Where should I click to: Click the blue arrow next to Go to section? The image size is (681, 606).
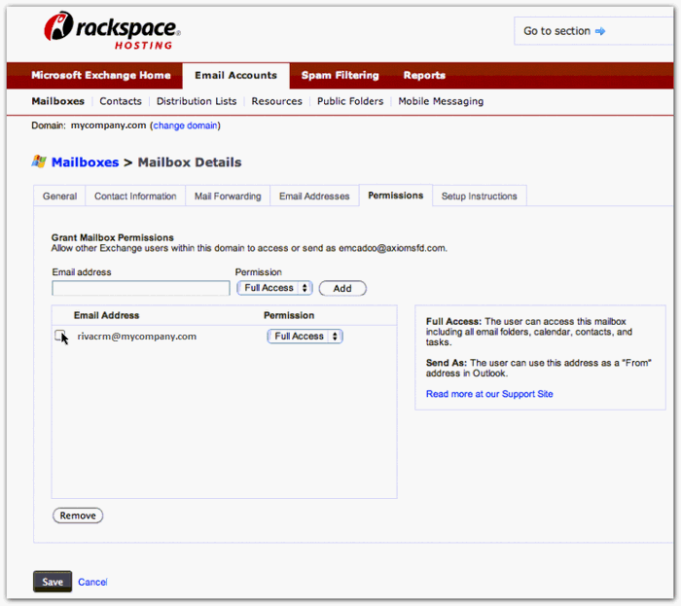(x=600, y=31)
